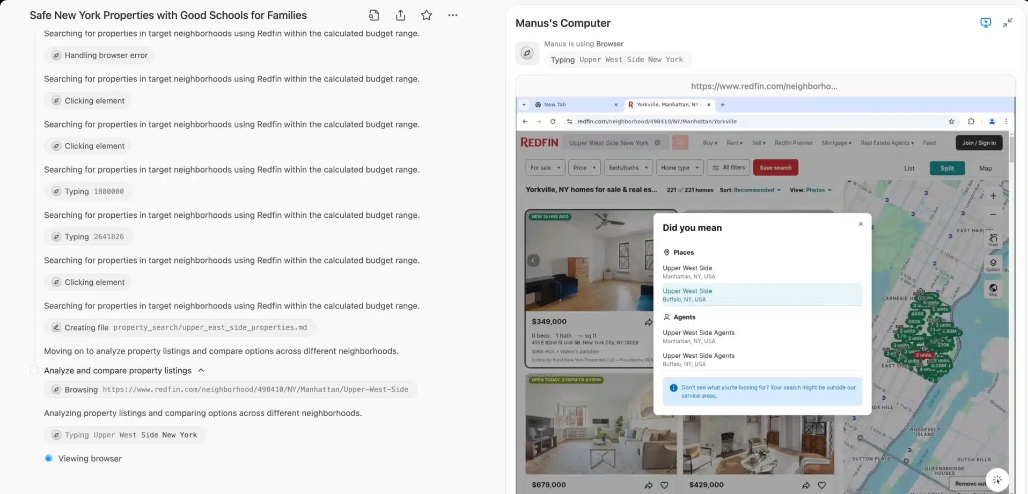Open the Buy menu in Redfin
1028x494 pixels.
[710, 143]
